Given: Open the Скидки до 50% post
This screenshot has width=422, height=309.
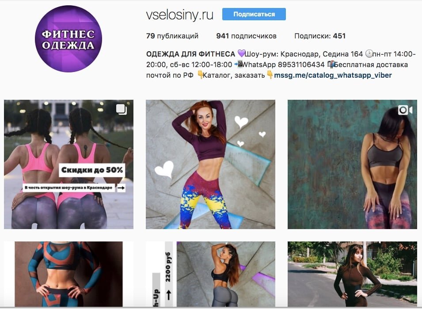Looking at the screenshot, I should [68, 164].
